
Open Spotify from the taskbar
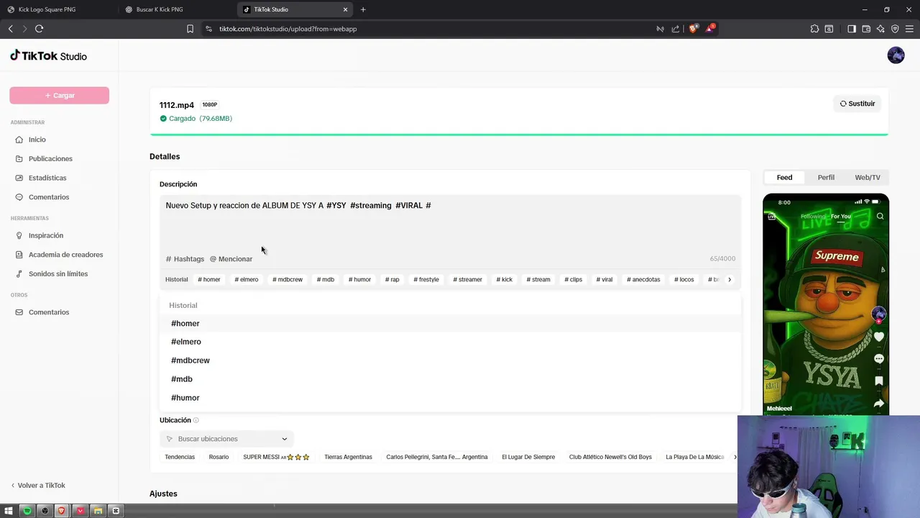click(x=27, y=511)
